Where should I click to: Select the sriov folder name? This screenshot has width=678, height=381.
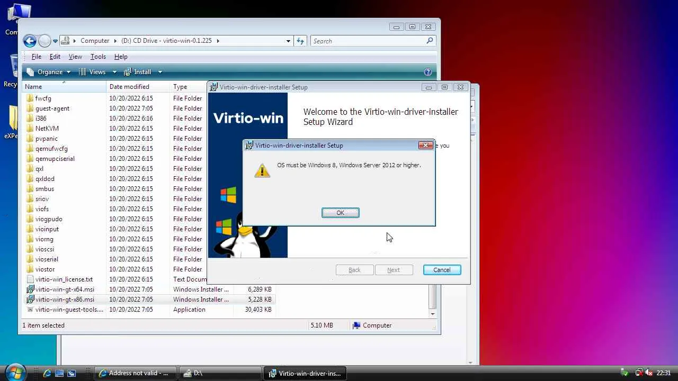click(42, 199)
